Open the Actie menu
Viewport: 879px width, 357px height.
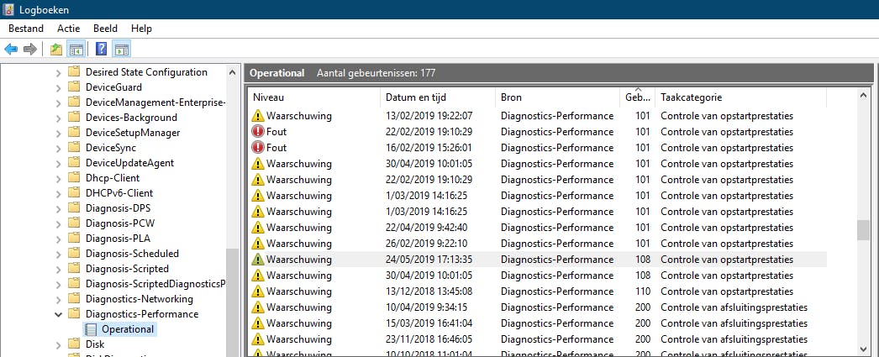[x=69, y=29]
